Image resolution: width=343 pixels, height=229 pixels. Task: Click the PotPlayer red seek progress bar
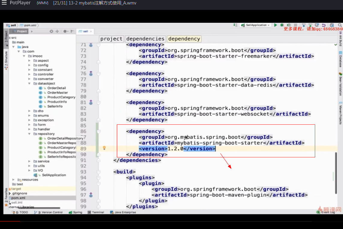click(10, 221)
